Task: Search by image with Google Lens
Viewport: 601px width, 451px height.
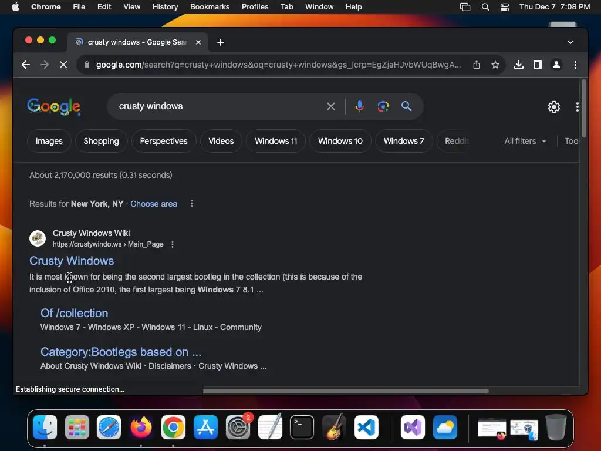Action: [x=383, y=106]
